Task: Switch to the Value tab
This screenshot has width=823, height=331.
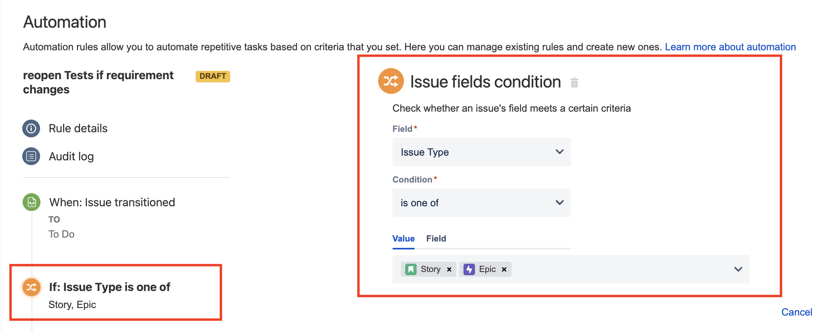Action: (x=404, y=239)
